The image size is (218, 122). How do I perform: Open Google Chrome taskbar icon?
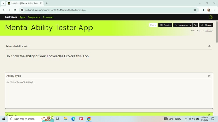(x=89, y=119)
